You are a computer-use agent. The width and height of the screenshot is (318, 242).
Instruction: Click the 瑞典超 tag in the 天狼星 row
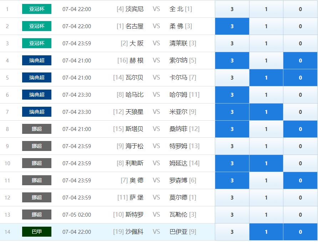37,112
